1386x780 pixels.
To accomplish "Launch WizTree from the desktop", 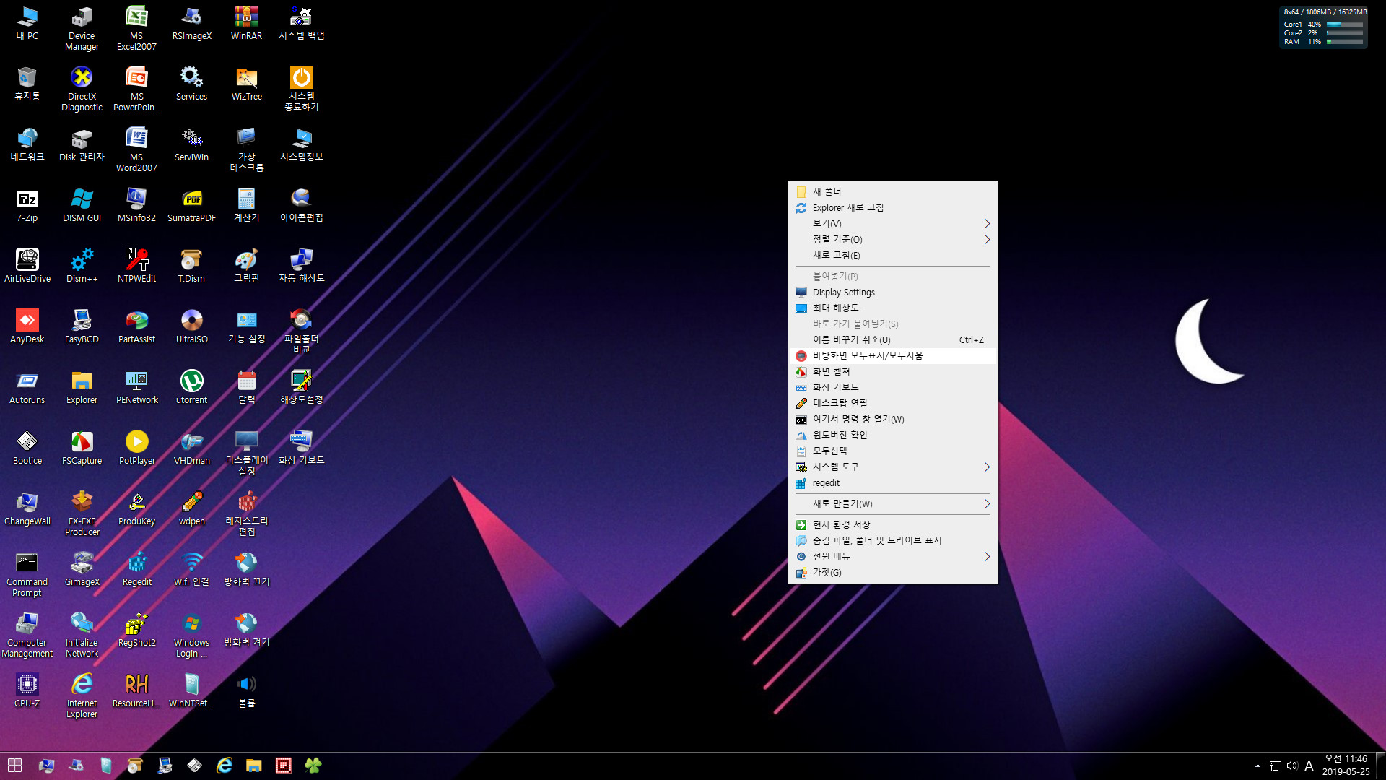I will pos(246,84).
